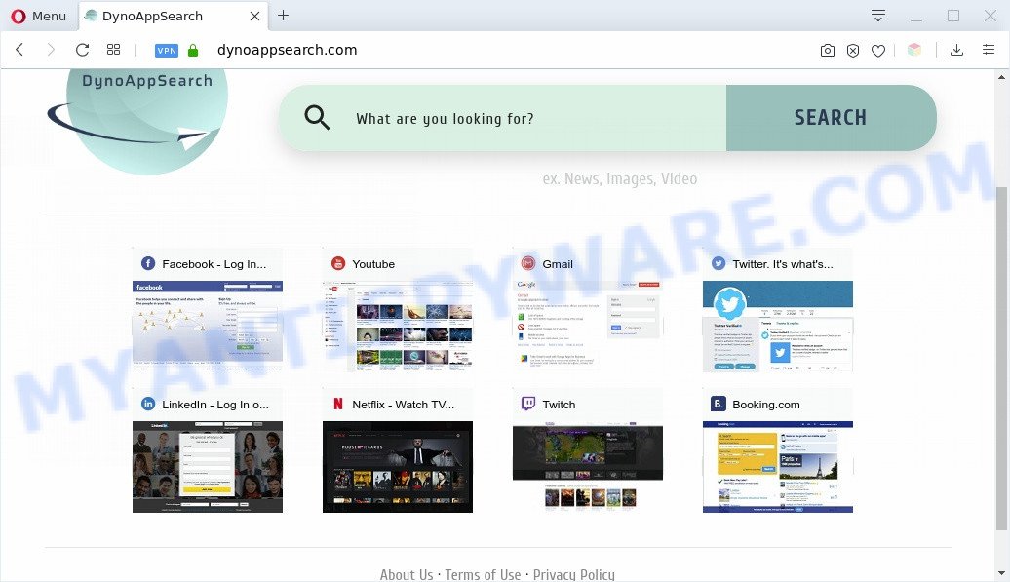Screen dimensions: 1010x582
Task: Open LinkedIn - Log In title link
Action: [215, 405]
